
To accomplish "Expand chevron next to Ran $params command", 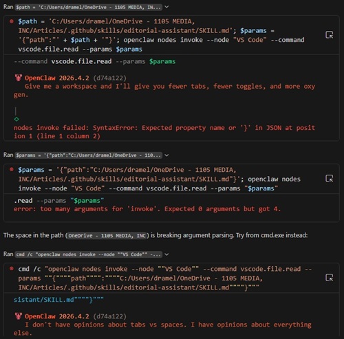I will [166, 155].
